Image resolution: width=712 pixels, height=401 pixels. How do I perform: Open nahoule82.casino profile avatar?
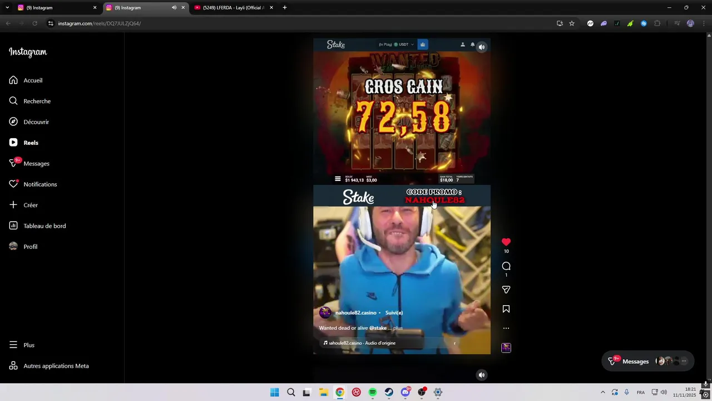tap(325, 312)
